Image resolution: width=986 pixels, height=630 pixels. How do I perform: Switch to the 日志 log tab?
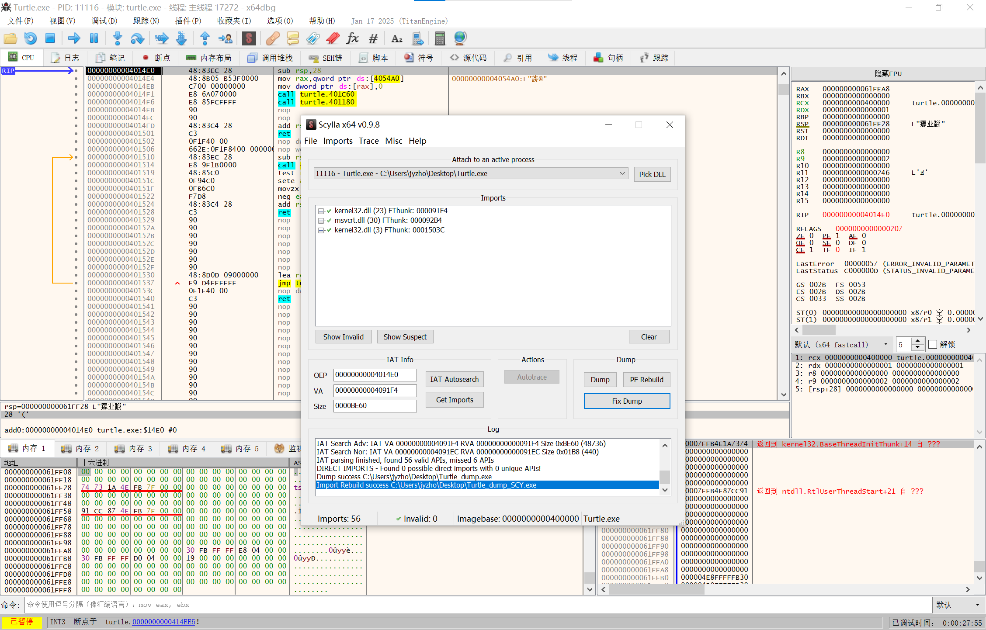pos(66,58)
